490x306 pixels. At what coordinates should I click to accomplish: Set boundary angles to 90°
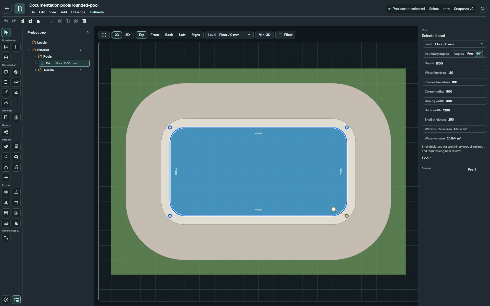pyautogui.click(x=479, y=54)
